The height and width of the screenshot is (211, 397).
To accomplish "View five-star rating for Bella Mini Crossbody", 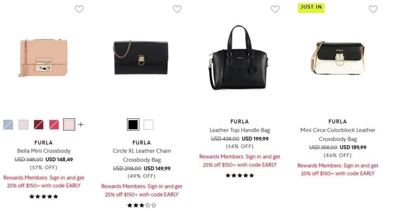I will point(44,197).
